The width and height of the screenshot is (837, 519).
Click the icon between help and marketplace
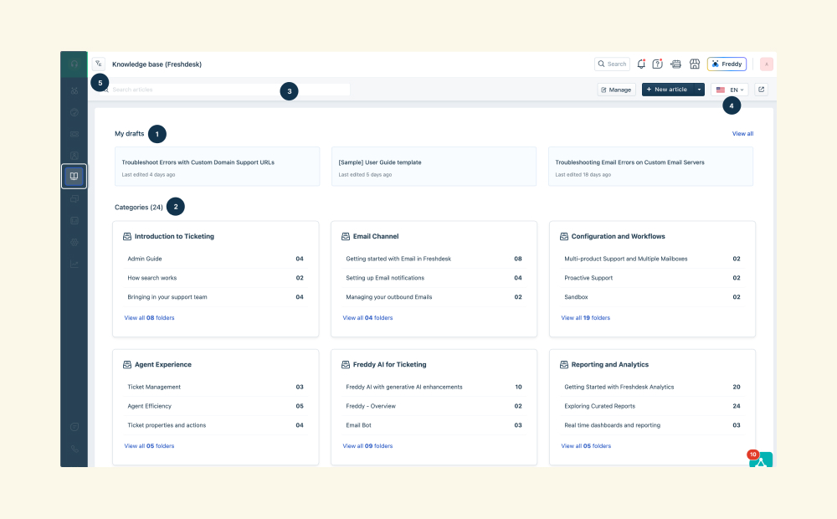[675, 64]
